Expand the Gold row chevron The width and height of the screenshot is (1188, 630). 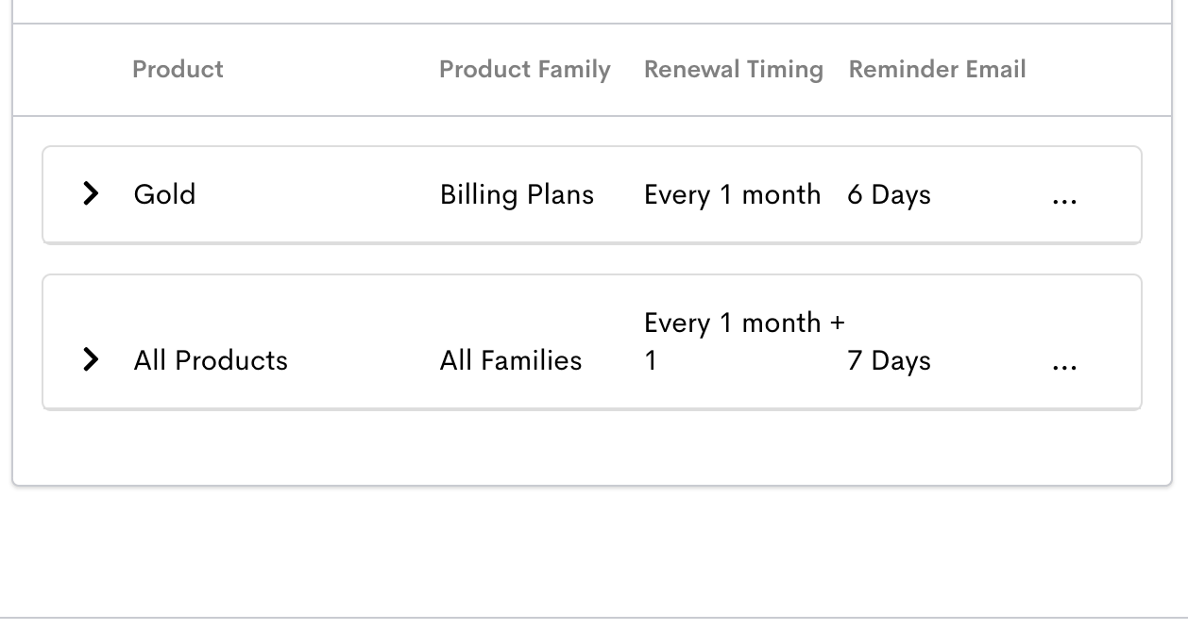91,194
